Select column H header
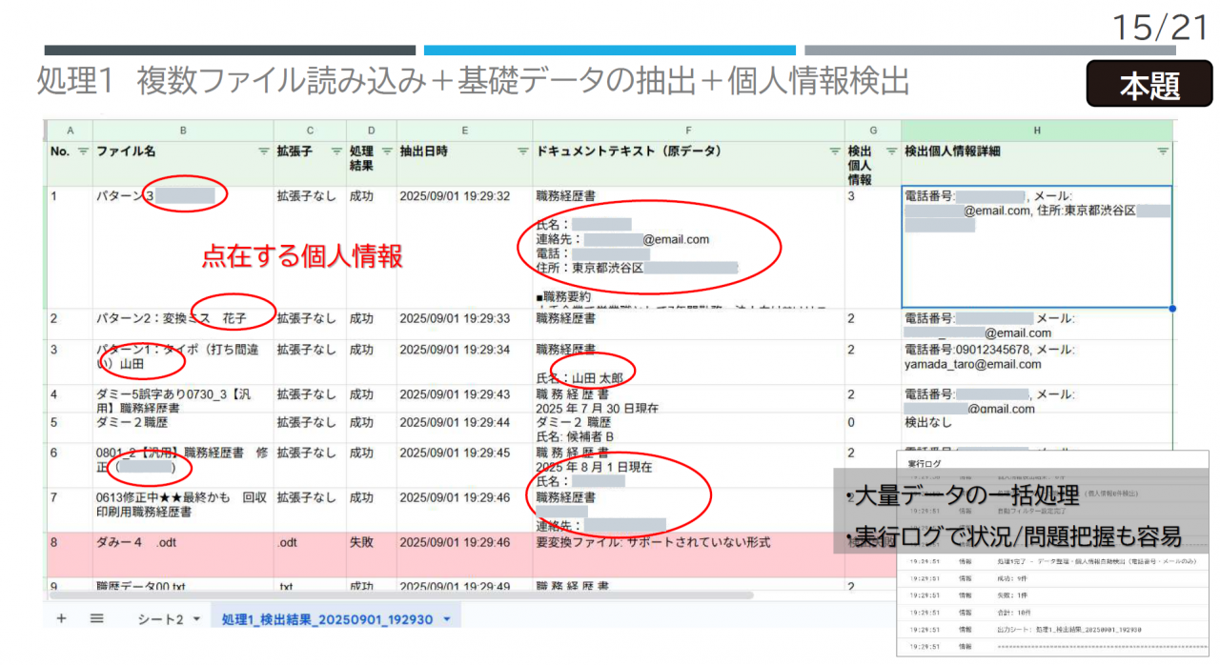The height and width of the screenshot is (665, 1220). click(x=1037, y=130)
